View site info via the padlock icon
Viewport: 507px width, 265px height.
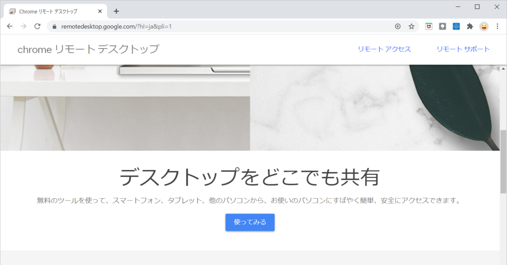54,27
